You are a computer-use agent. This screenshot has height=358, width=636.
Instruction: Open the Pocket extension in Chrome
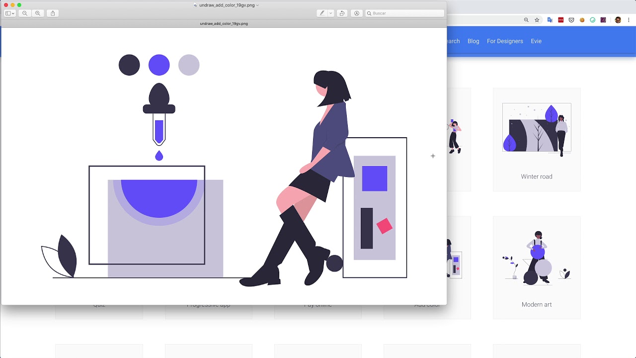[x=571, y=20]
